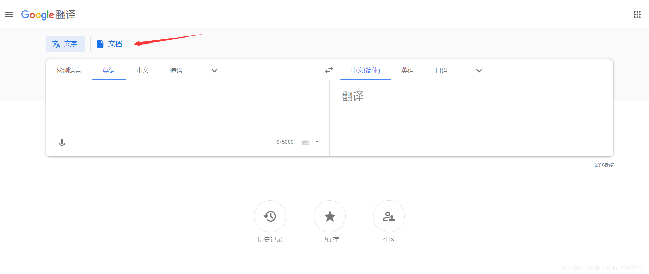This screenshot has height=274, width=649.
Task: Click the Google 翻译 logo
Action: (x=48, y=15)
